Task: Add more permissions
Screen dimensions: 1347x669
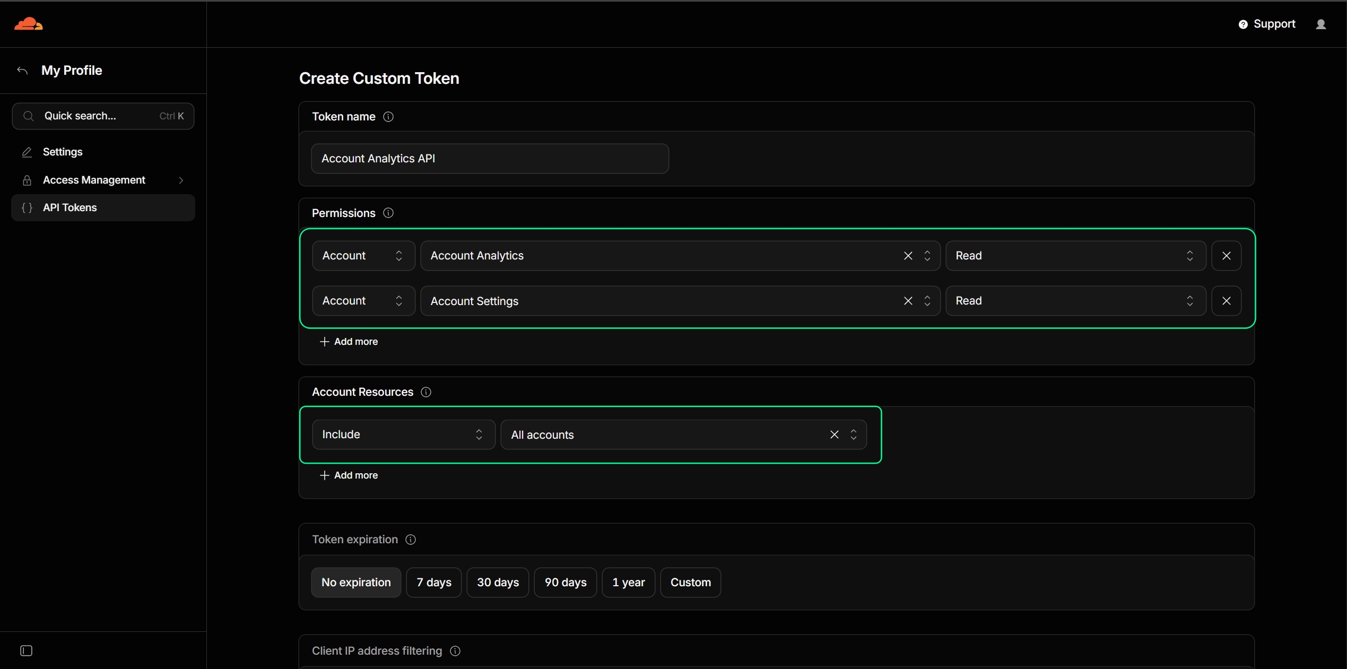Action: pyautogui.click(x=349, y=342)
